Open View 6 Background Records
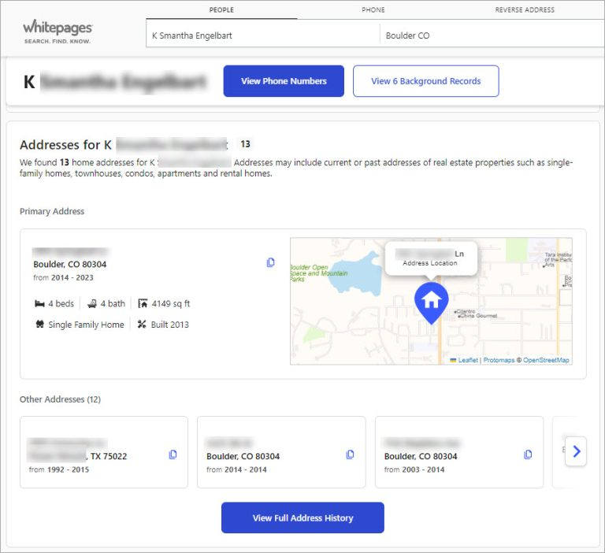605x553 pixels. (426, 81)
